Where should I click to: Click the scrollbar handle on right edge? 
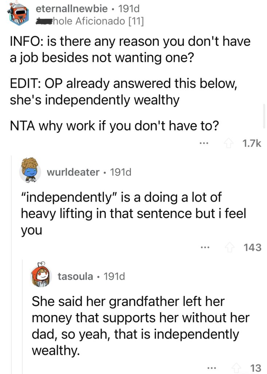[264, 116]
